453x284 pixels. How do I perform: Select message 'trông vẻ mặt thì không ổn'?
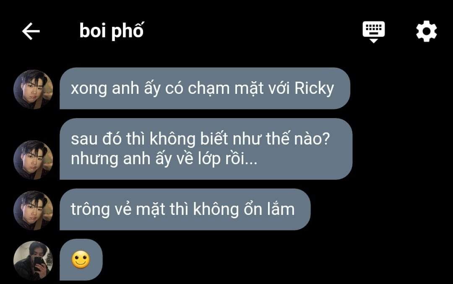185,209
